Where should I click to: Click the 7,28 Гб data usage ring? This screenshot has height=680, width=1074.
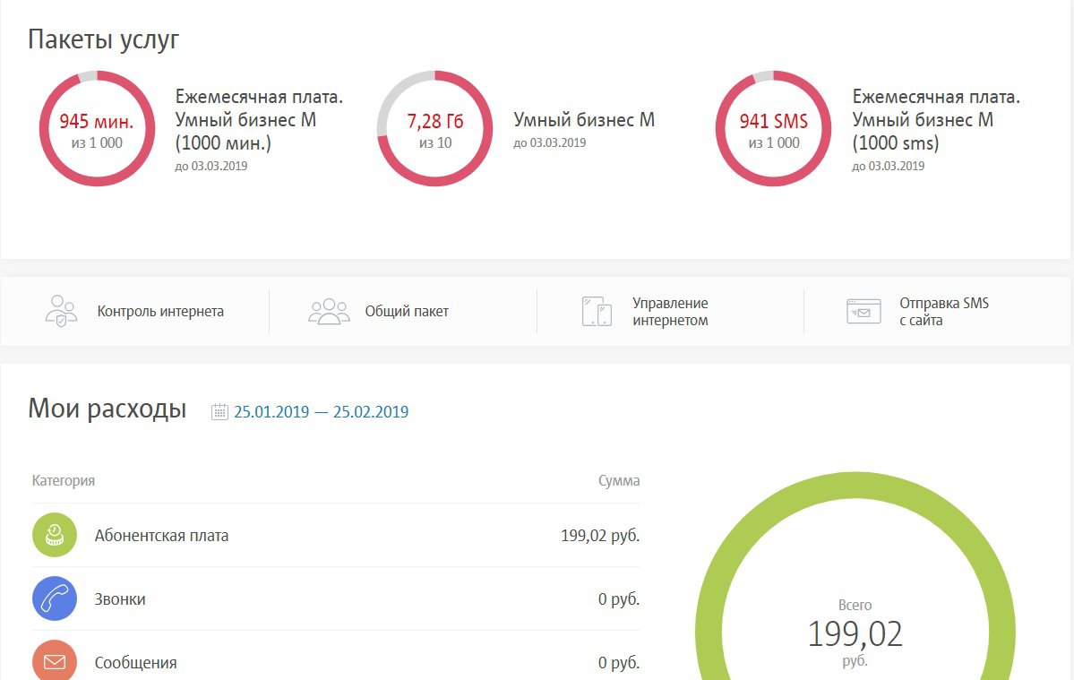pos(434,129)
